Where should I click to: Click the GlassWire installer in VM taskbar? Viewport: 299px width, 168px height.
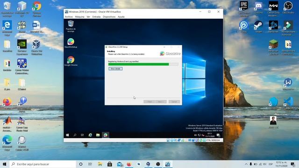point(106,135)
